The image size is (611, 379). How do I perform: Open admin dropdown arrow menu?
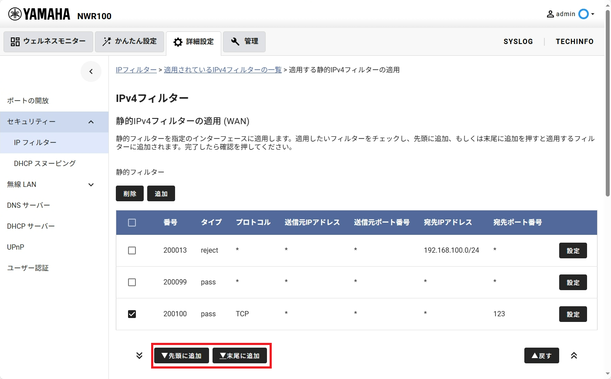tap(593, 14)
